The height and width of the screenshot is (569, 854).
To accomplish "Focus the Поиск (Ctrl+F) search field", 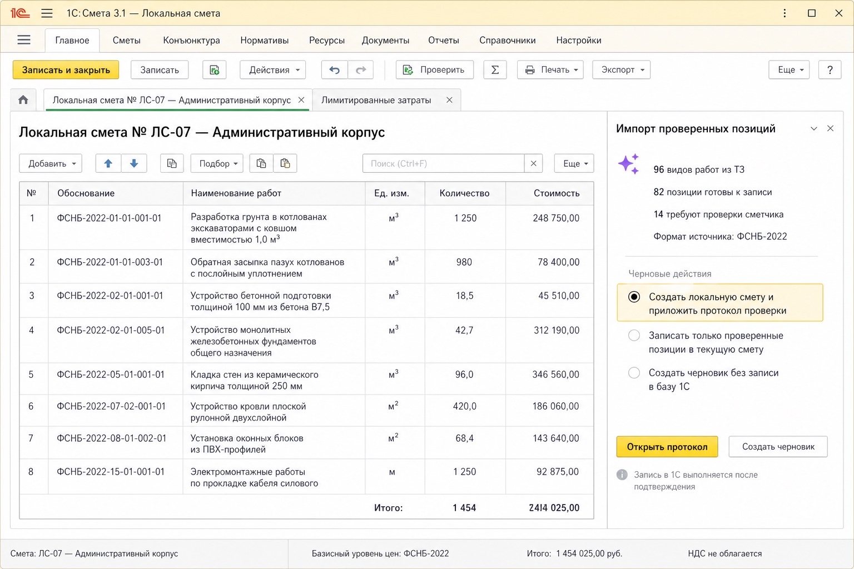I will click(x=443, y=163).
